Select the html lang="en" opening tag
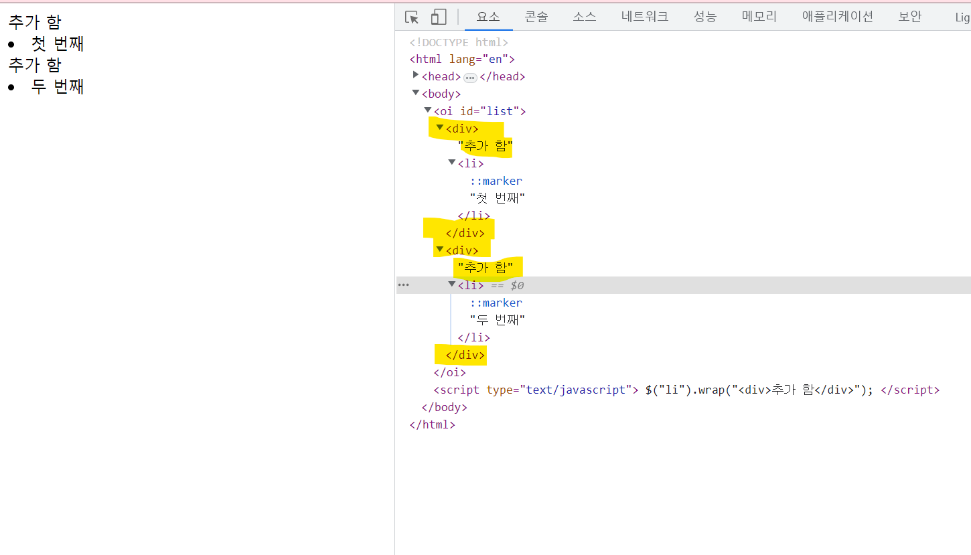This screenshot has height=555, width=971. pyautogui.click(x=462, y=60)
